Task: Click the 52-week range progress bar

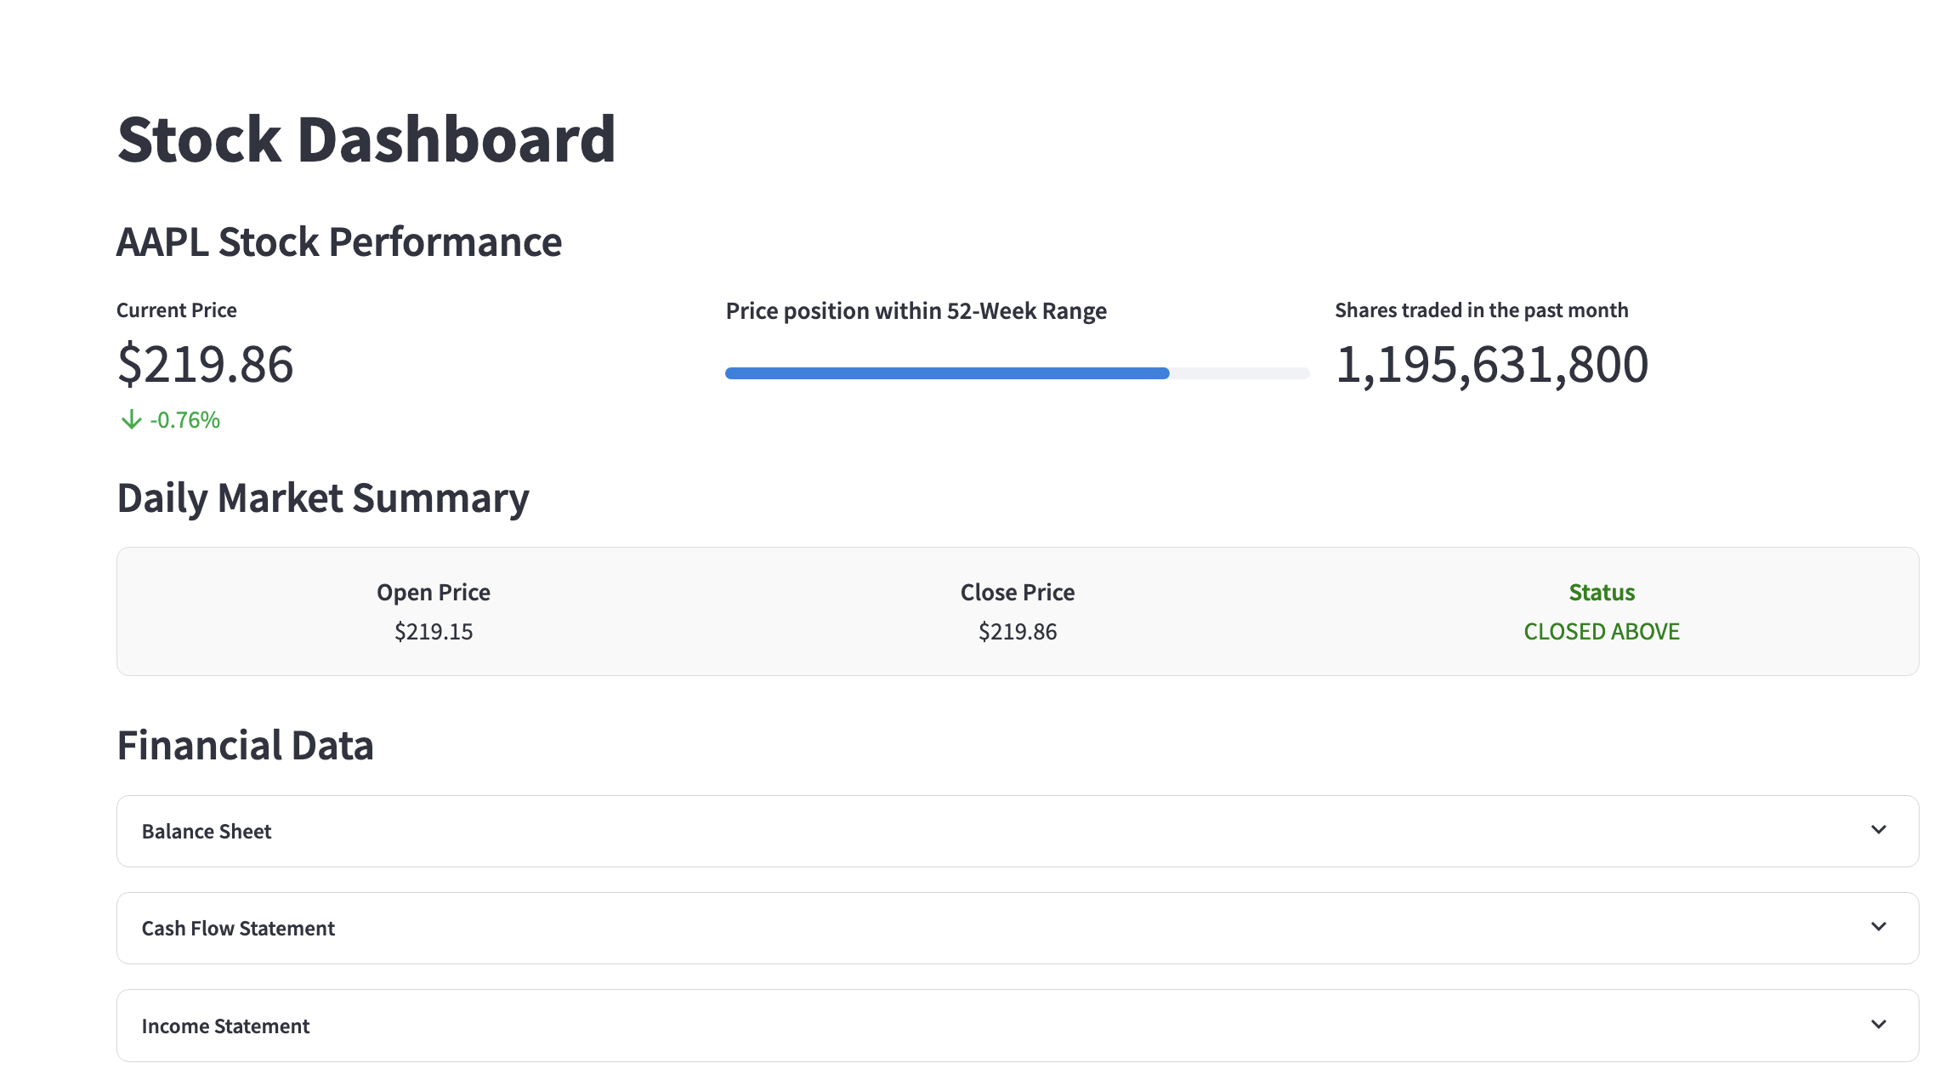Action: pos(1017,373)
